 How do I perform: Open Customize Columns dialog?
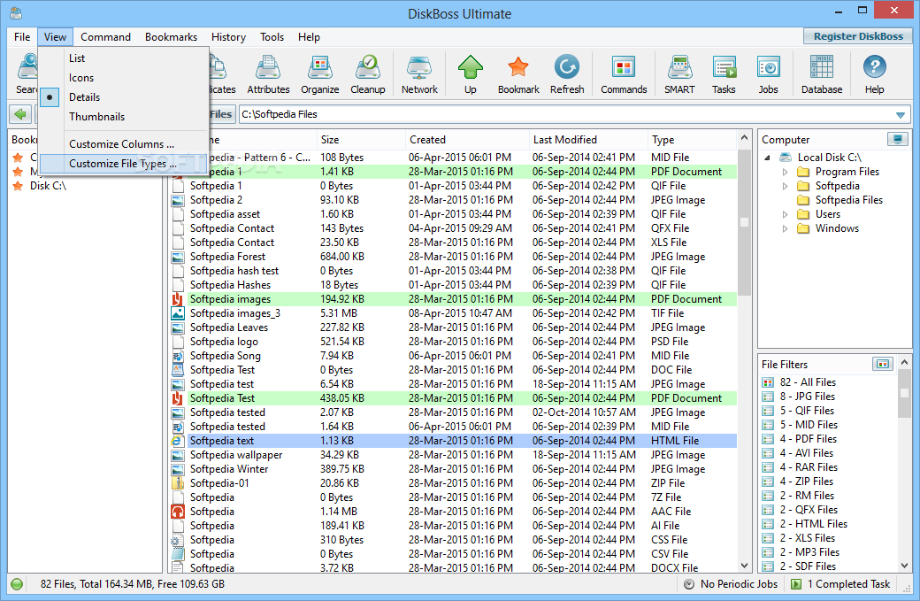coord(124,143)
